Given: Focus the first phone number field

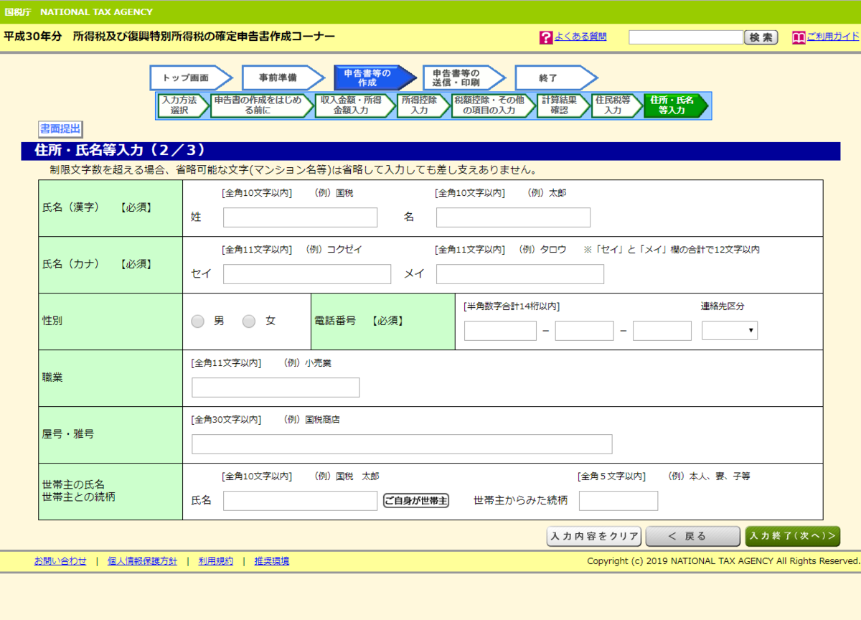Looking at the screenshot, I should pos(500,331).
